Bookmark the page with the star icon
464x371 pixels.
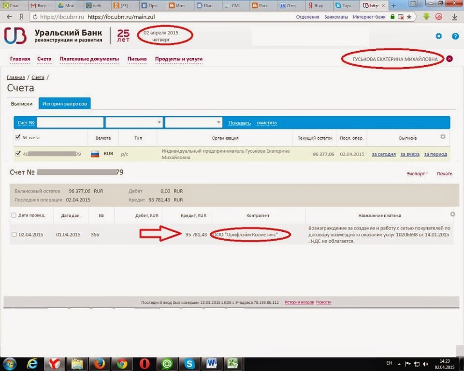pos(409,17)
